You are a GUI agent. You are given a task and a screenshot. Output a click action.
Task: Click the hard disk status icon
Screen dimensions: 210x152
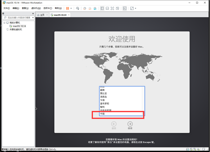[x=187, y=149]
